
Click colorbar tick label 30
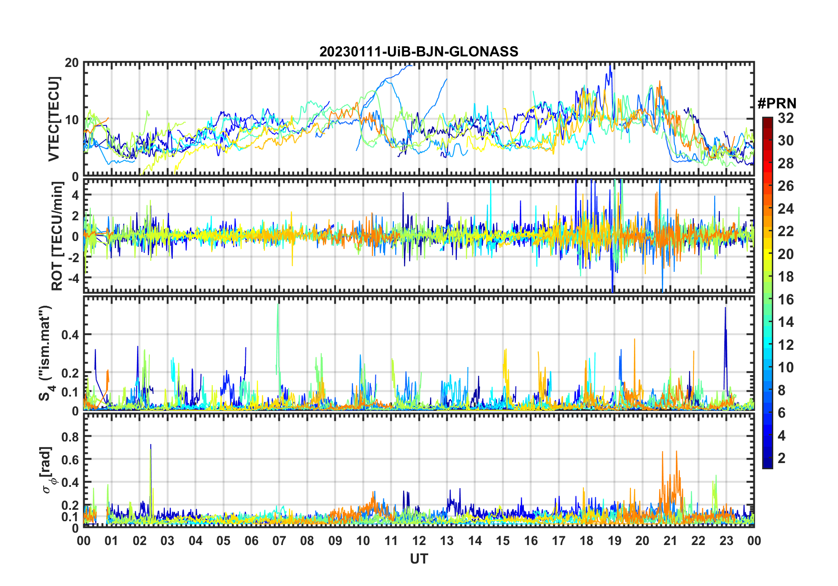(786, 141)
